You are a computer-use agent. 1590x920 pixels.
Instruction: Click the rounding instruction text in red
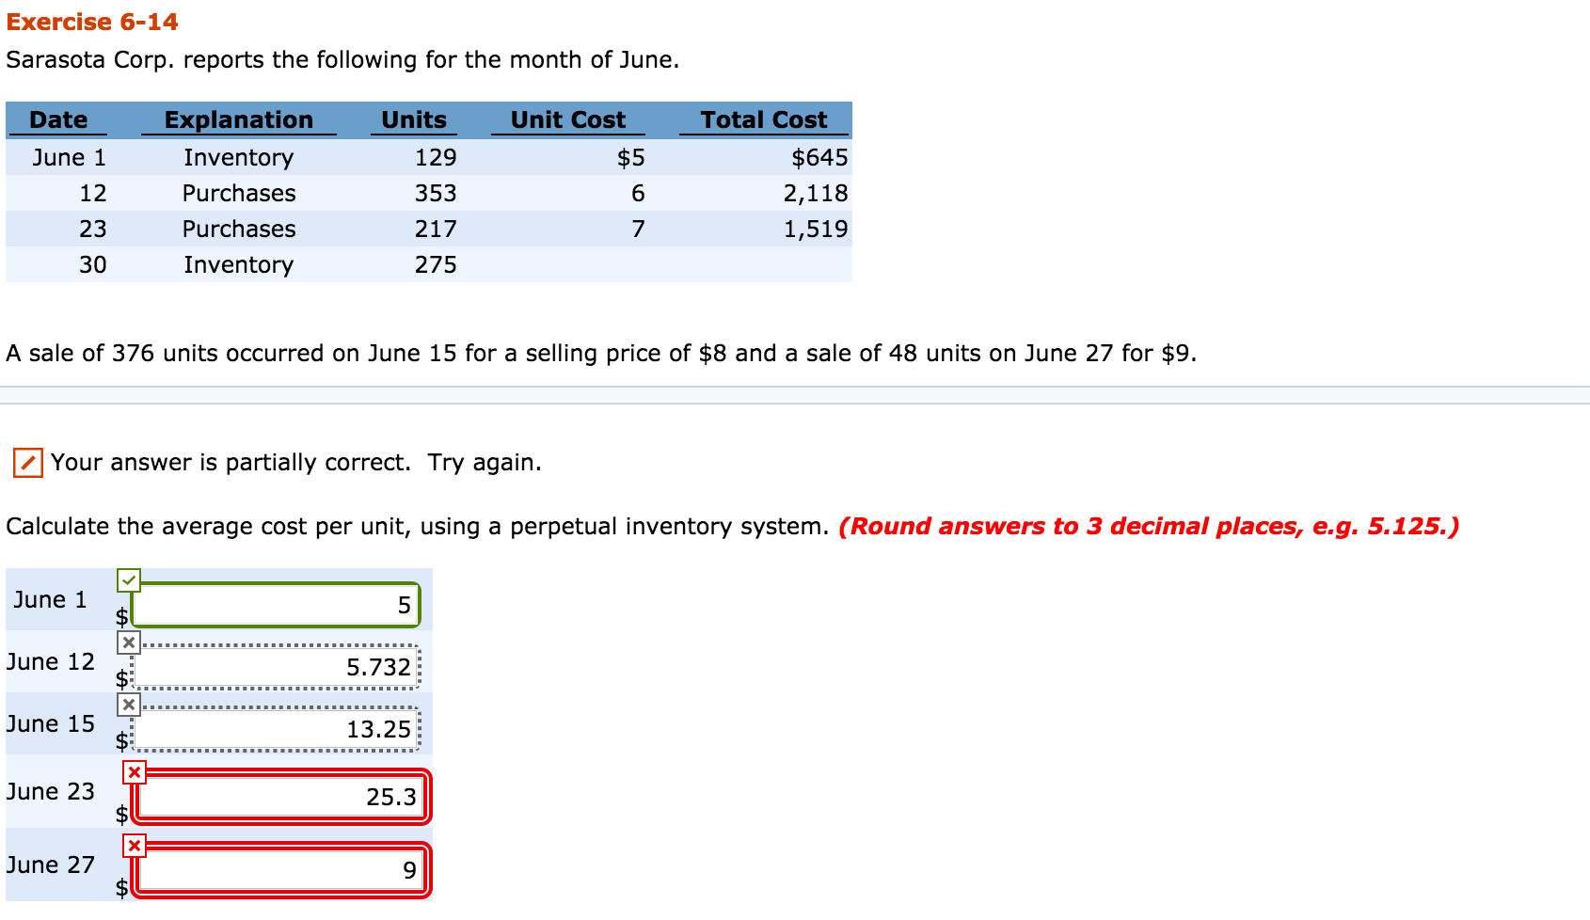tap(1148, 526)
